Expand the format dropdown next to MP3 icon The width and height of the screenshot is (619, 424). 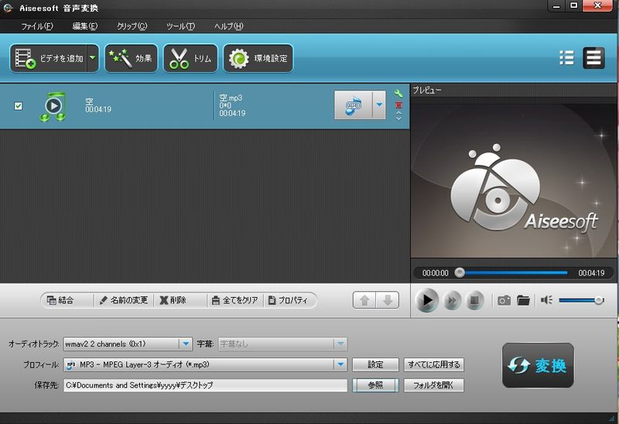pos(379,105)
